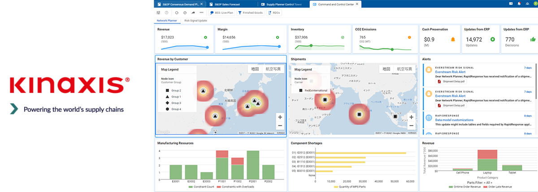Click the Revenue sparkline end point
The image size is (538, 192).
(207, 47)
